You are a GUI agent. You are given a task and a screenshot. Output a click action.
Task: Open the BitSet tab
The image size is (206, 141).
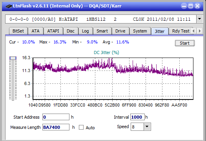18,31
